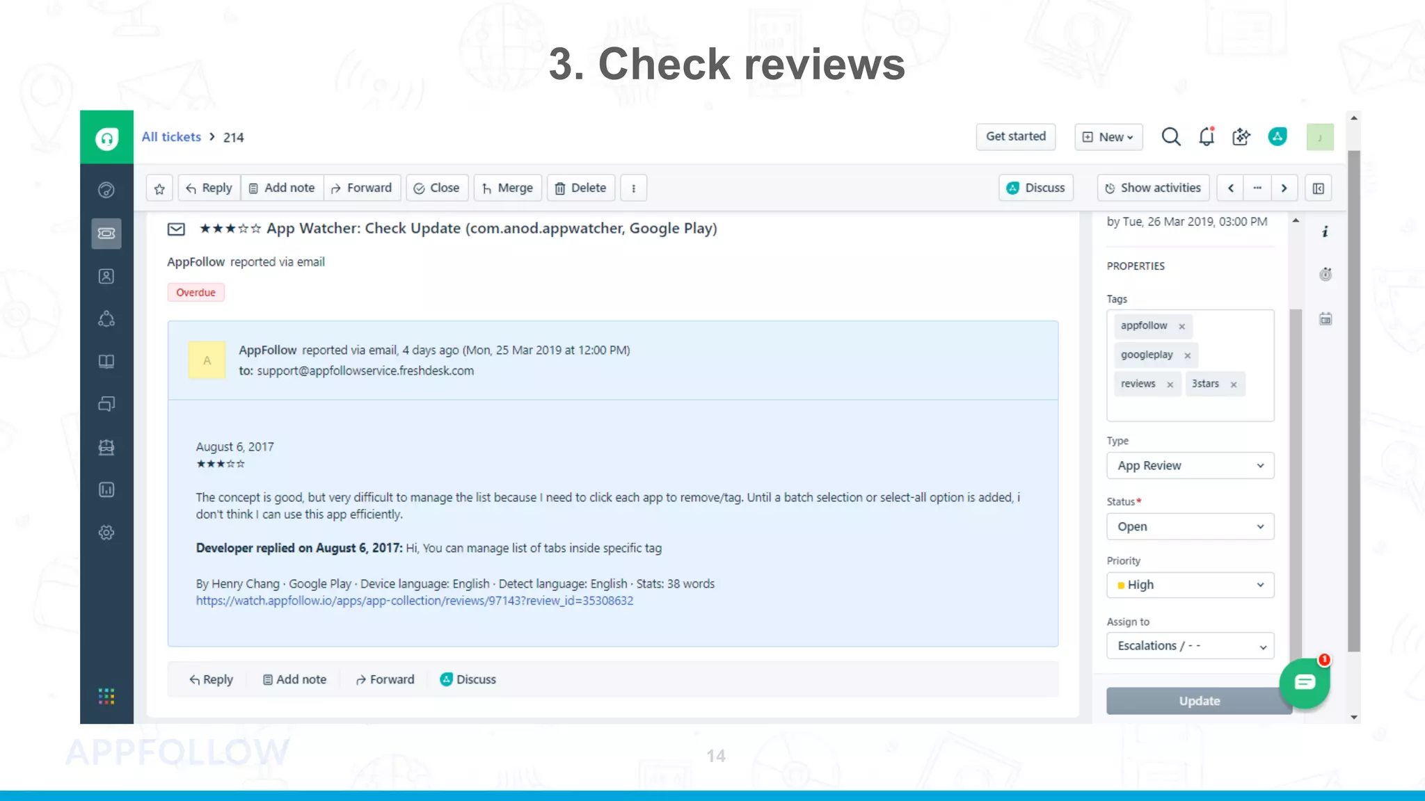Go to the next ticket arrow
This screenshot has width=1425, height=801.
[1284, 188]
